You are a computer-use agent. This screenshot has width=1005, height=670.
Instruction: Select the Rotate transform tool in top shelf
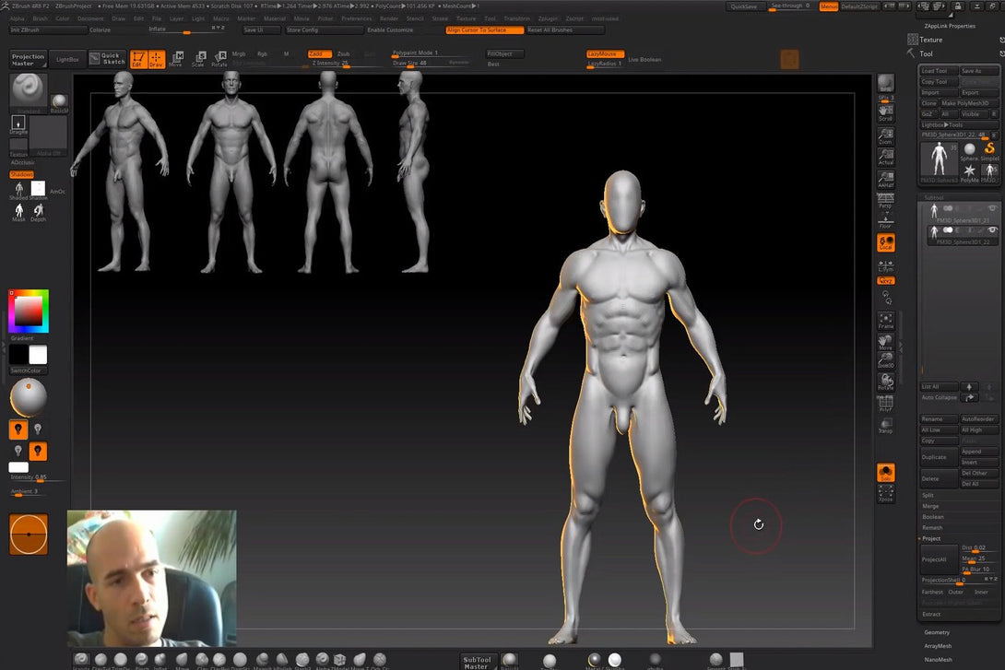219,59
